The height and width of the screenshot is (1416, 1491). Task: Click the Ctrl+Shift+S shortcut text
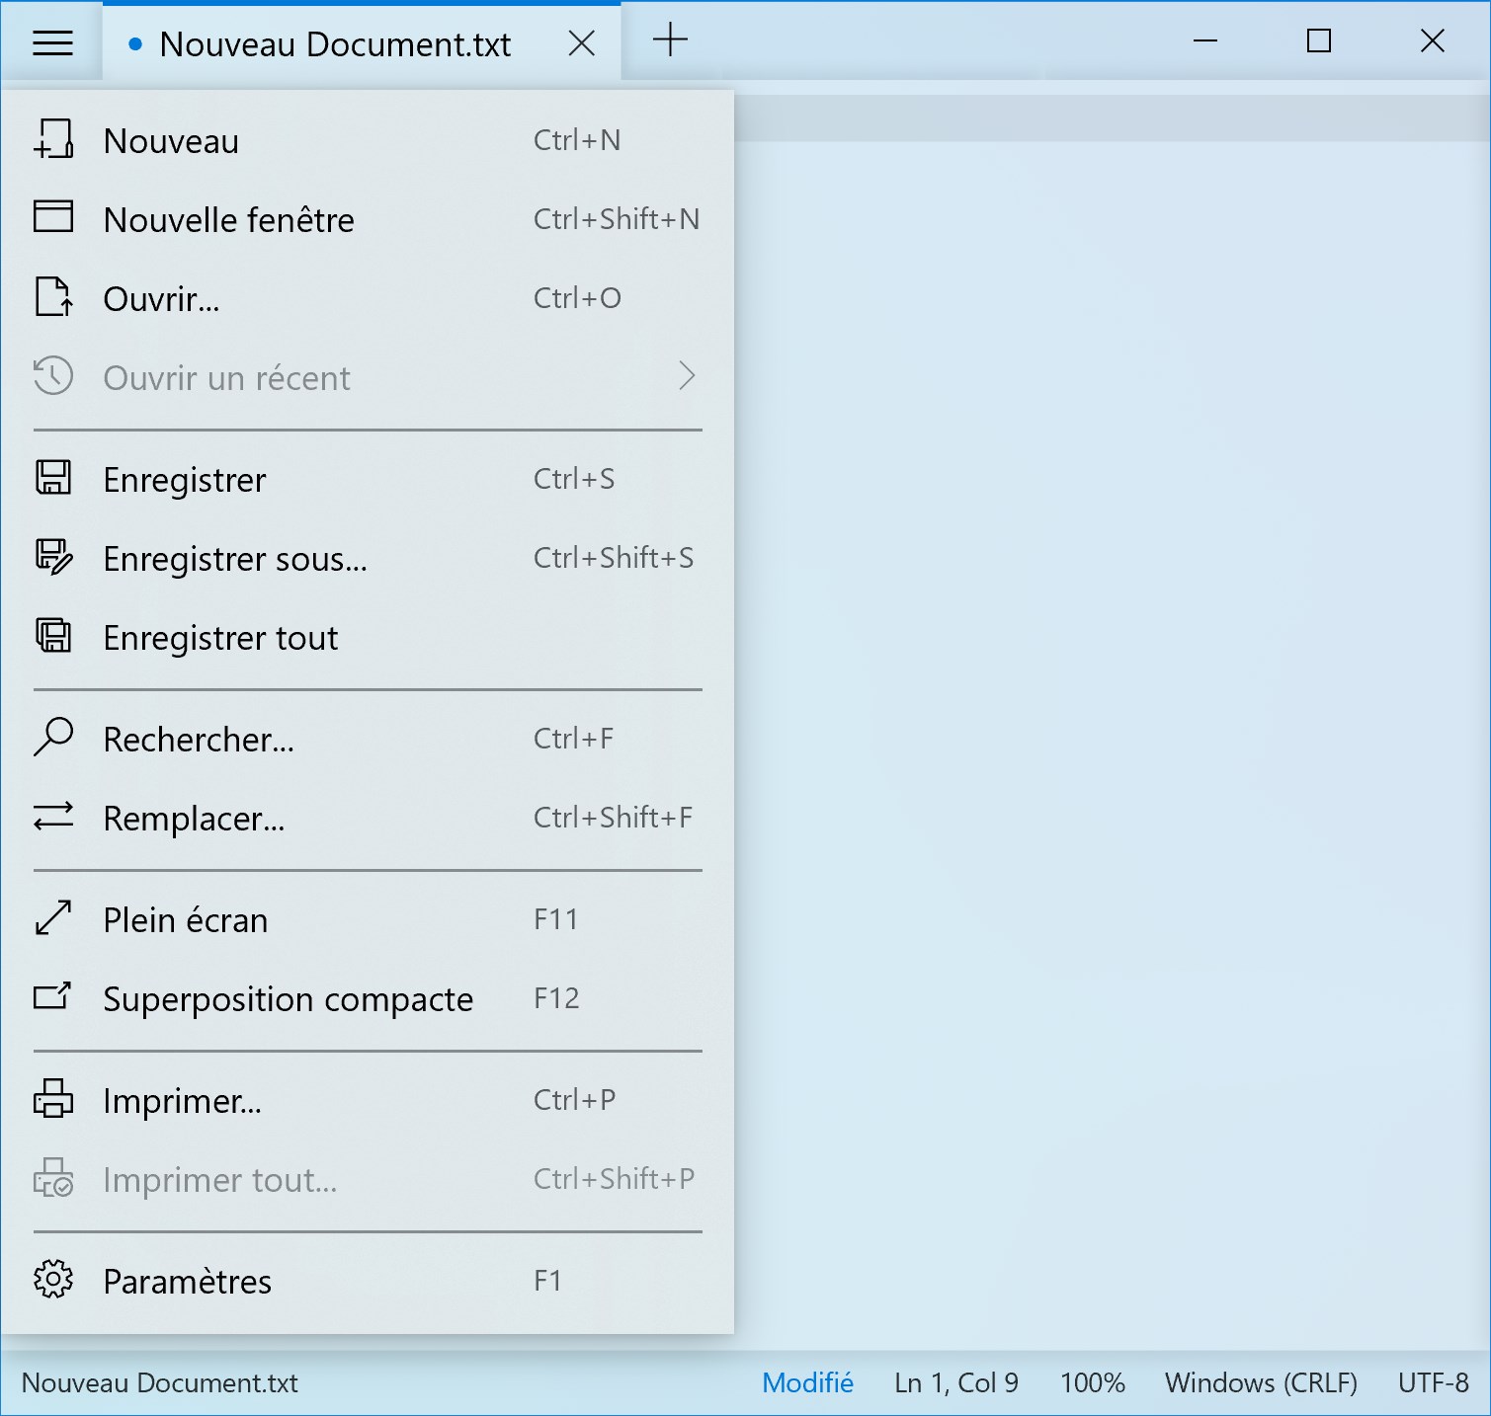coord(614,558)
